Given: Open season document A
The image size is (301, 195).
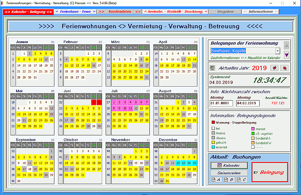Looking at the screenshot, I should coord(216,180).
